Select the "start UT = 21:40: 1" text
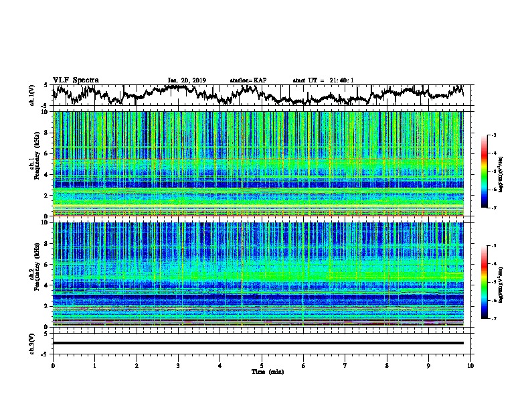Image resolution: width=530 pixels, height=410 pixels. click(323, 80)
